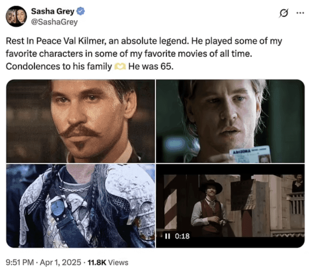Open the @SashaGrey handle link
This screenshot has width=309, height=267.
pyautogui.click(x=54, y=22)
